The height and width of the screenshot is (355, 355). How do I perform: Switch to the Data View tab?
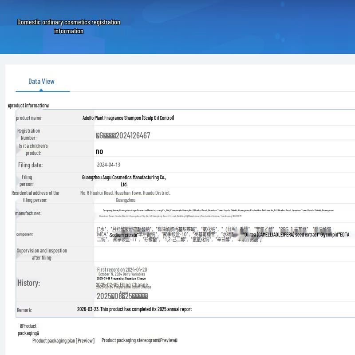point(41,82)
